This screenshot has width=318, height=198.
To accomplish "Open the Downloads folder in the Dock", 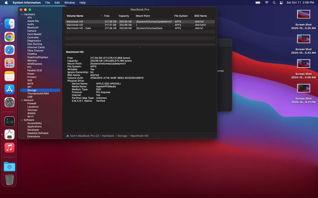I will [10, 167].
